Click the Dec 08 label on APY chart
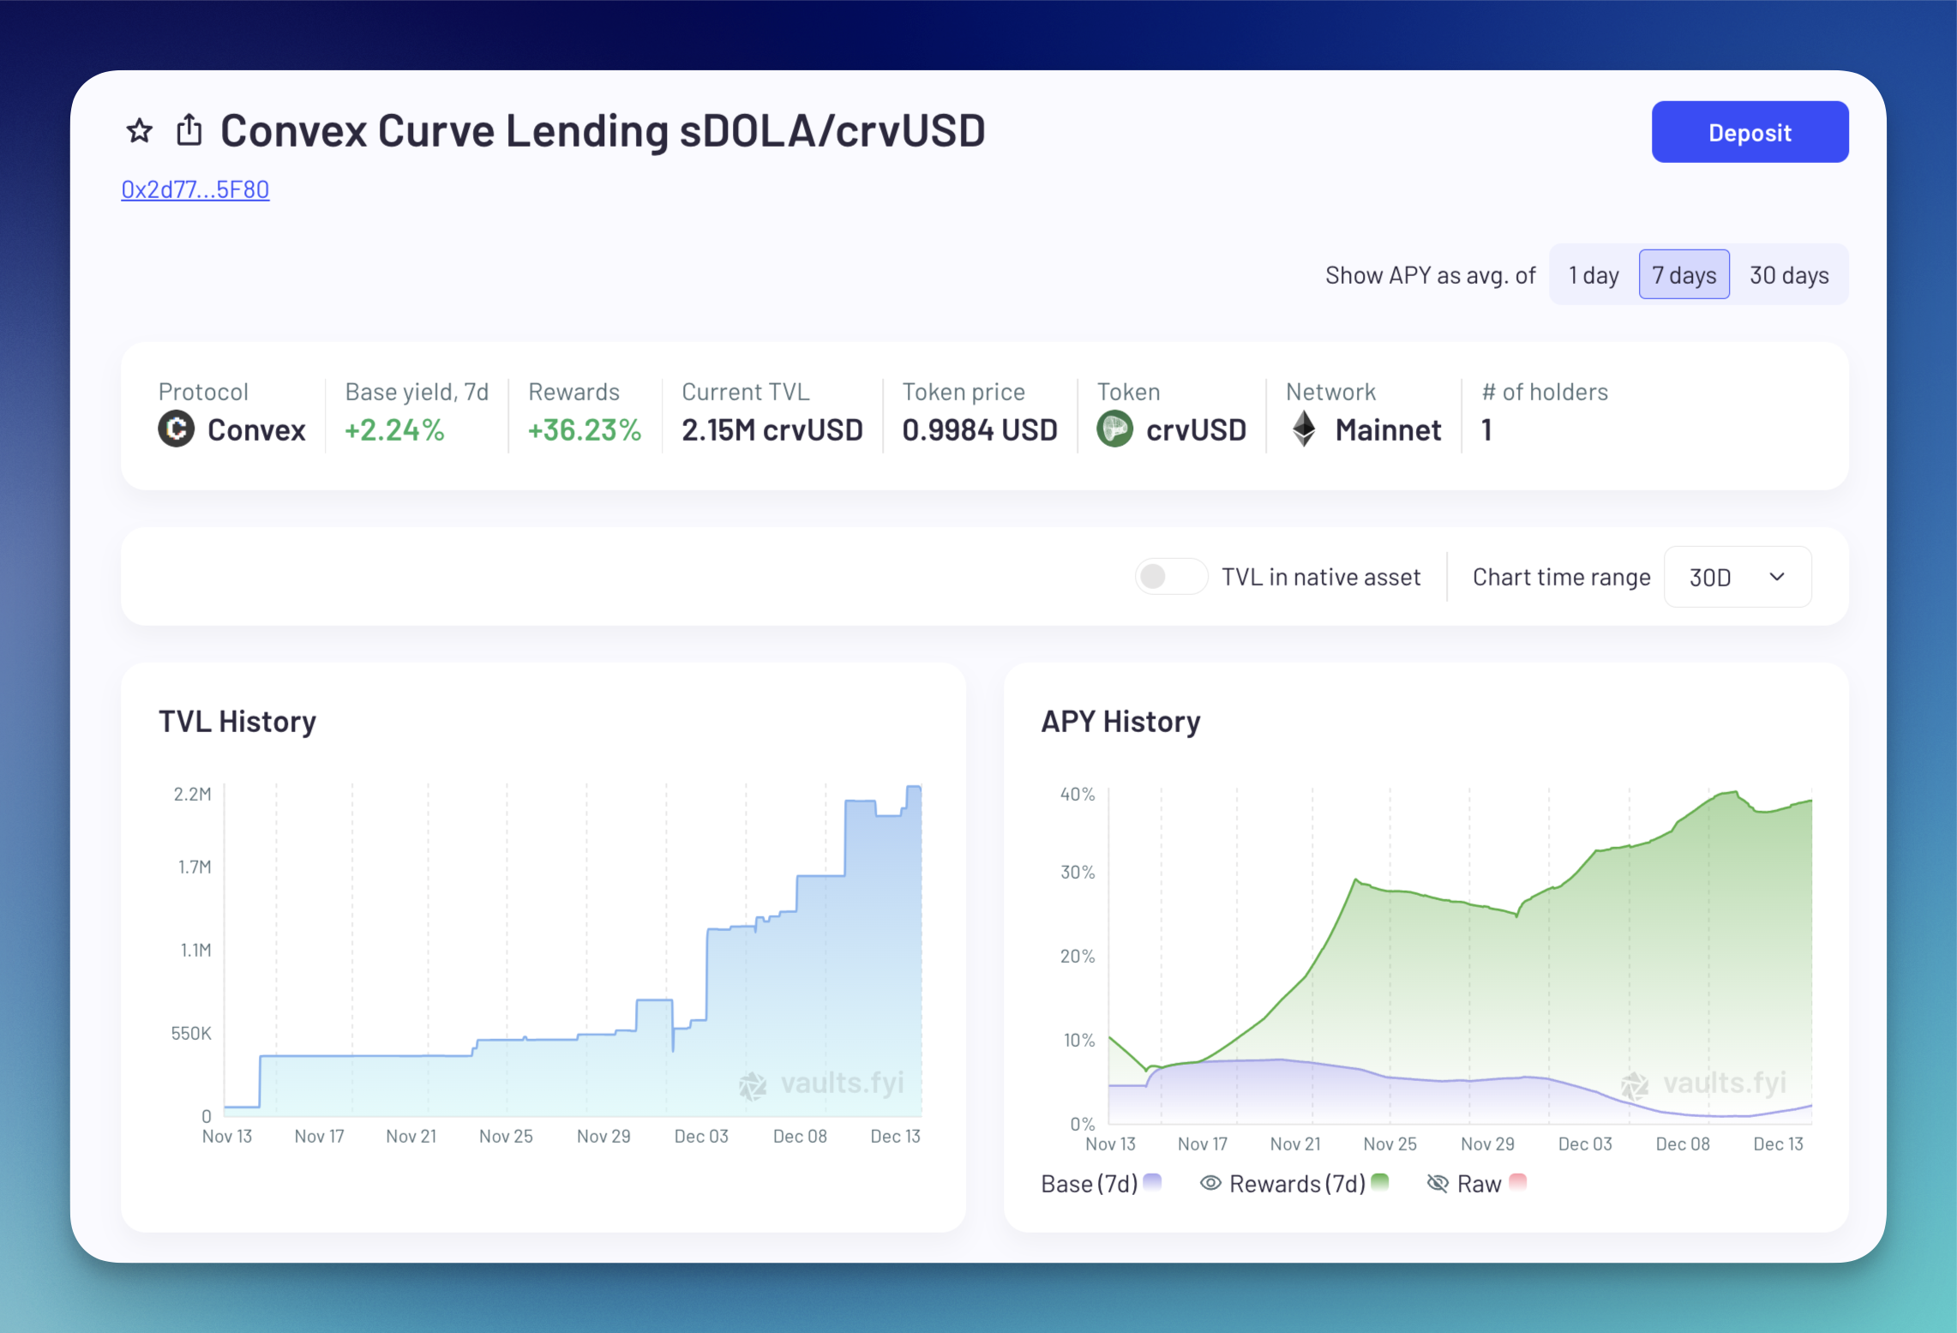 click(1683, 1144)
